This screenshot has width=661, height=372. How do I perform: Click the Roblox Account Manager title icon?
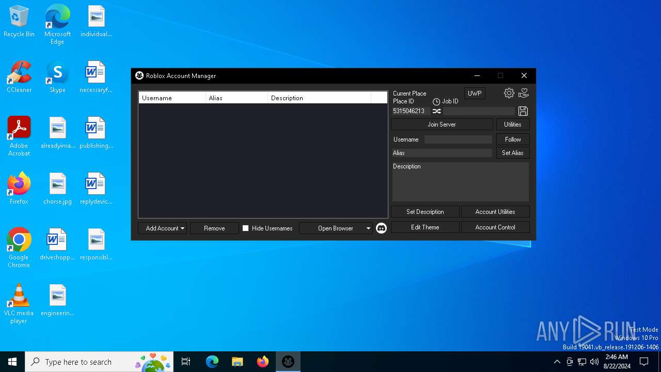[x=139, y=76]
